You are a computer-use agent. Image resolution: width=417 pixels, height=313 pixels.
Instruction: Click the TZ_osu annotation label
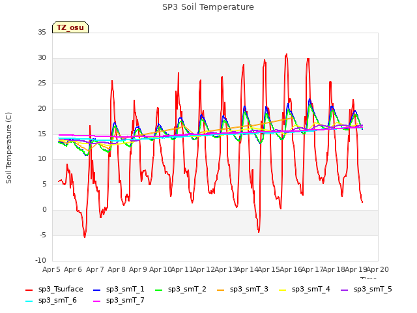70,27
